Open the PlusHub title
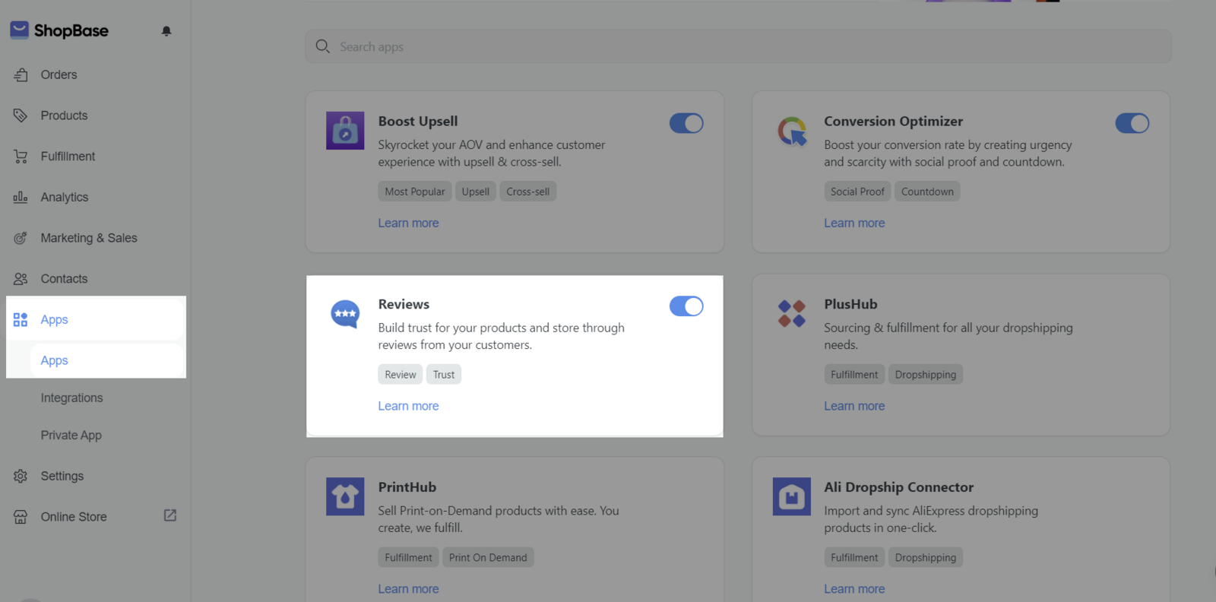Image resolution: width=1216 pixels, height=602 pixels. pos(850,304)
